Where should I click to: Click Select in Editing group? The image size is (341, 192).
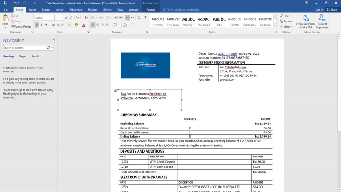[x=286, y=27]
